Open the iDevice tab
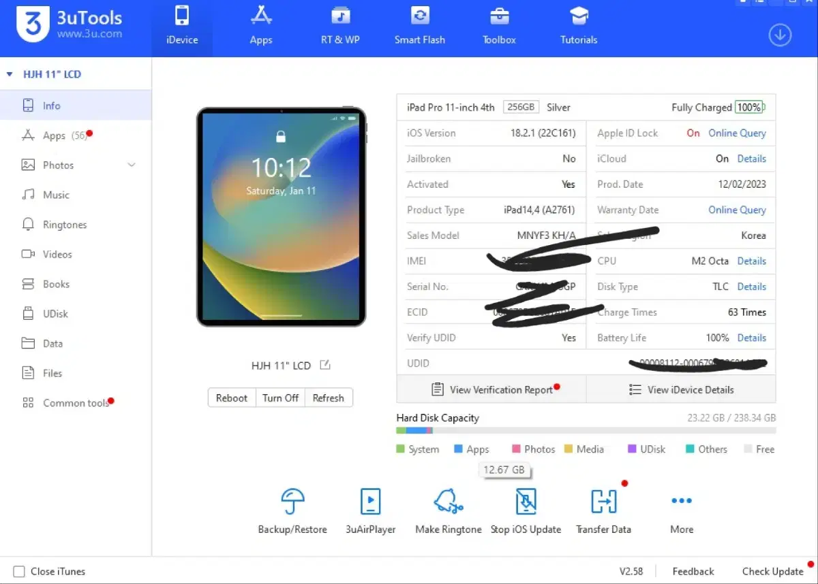This screenshot has width=818, height=584. pyautogui.click(x=182, y=28)
